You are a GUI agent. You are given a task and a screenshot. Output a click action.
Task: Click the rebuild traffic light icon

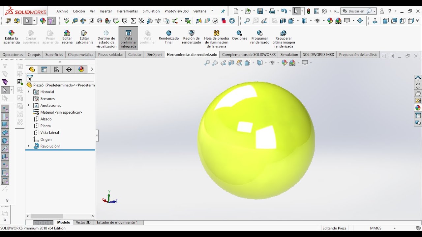[x=309, y=11]
